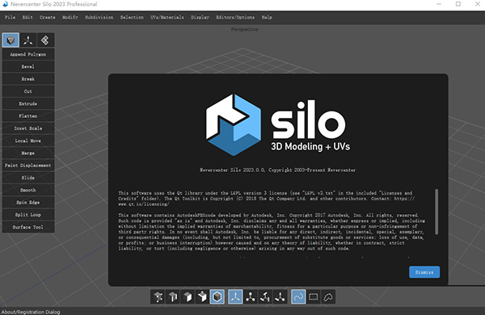Open the Display menu
Image resolution: width=485 pixels, height=315 pixels.
pos(200,17)
